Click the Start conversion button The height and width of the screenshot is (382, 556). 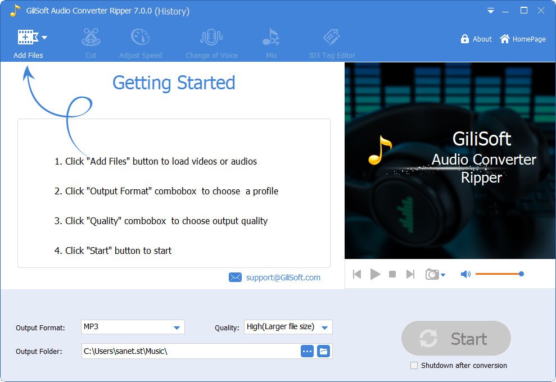(x=456, y=339)
